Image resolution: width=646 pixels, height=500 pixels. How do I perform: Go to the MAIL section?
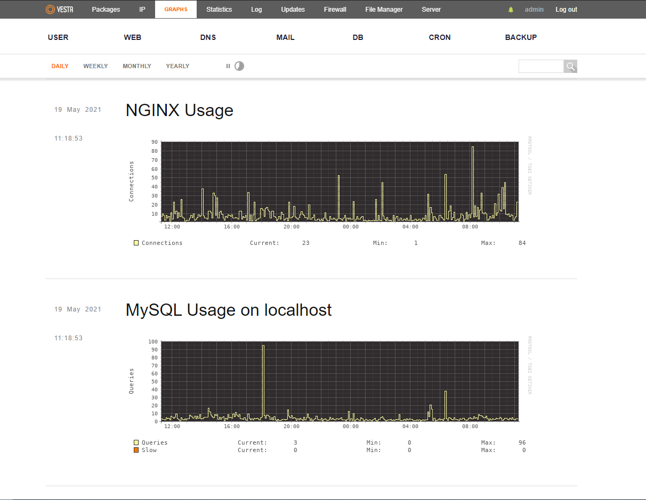coord(285,37)
